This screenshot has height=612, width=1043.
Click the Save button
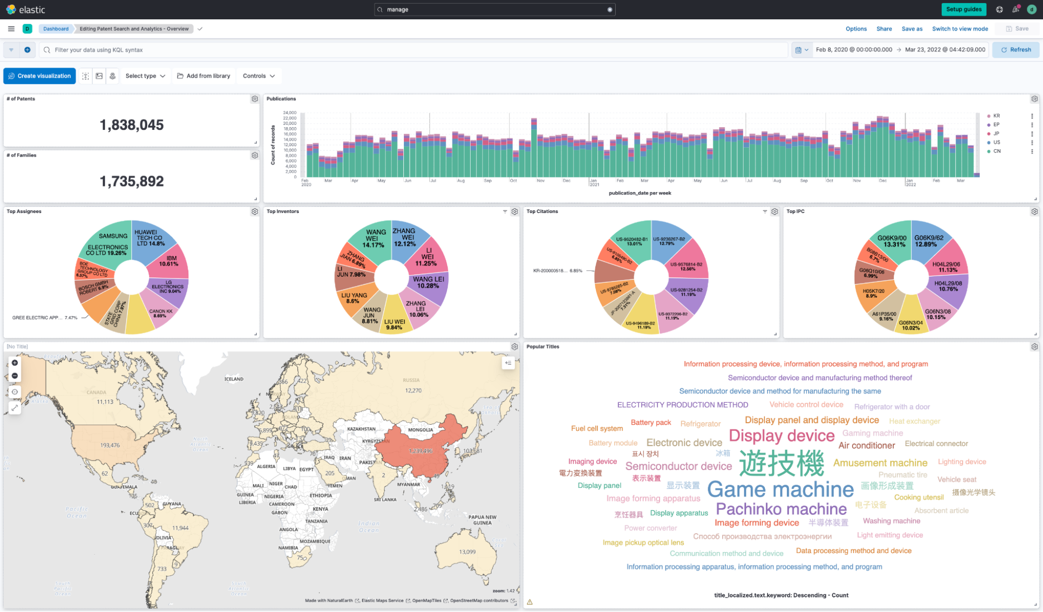click(x=1017, y=29)
